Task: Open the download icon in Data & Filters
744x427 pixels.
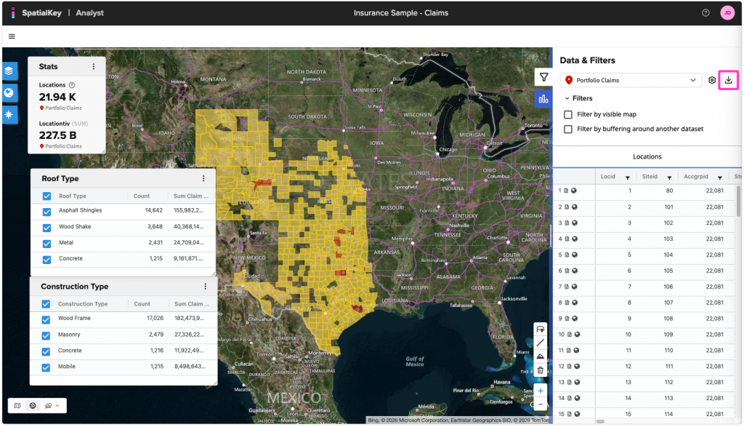Action: coord(728,80)
